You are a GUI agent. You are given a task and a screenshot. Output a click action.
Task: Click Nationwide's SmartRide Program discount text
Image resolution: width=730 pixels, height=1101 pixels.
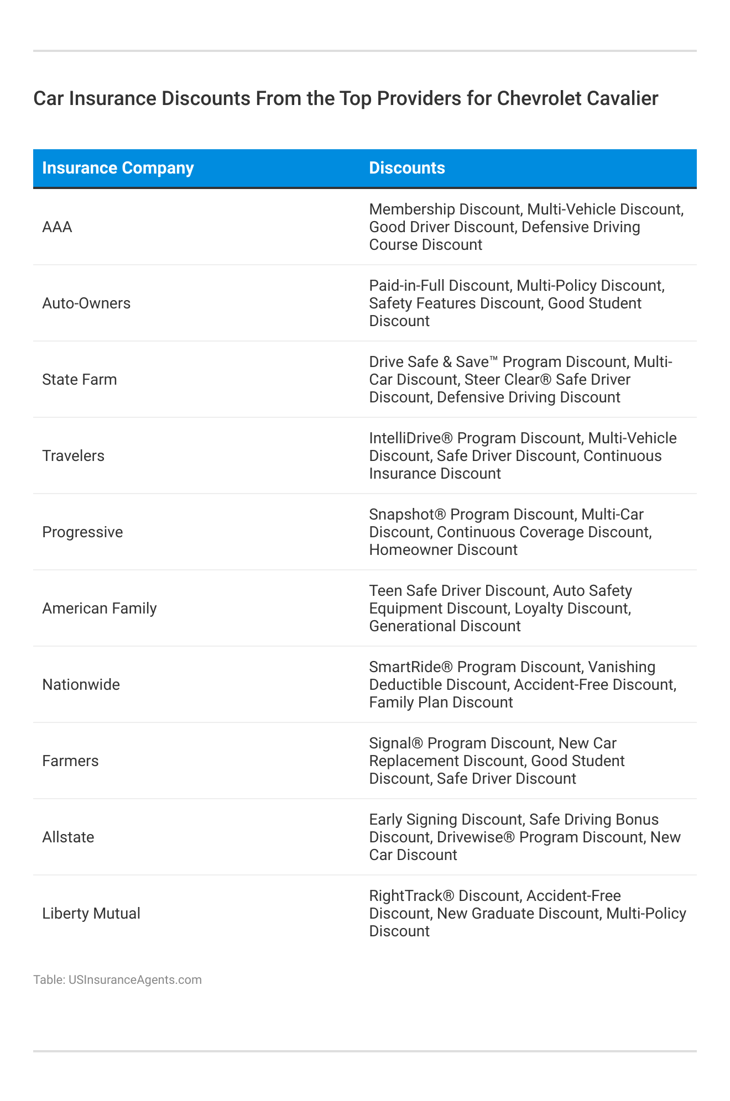pos(474,667)
